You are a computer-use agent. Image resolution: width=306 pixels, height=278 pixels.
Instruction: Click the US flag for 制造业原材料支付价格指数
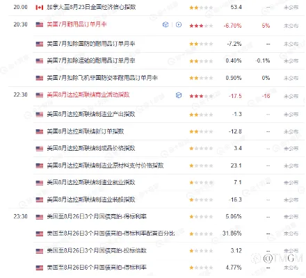click(x=40, y=165)
